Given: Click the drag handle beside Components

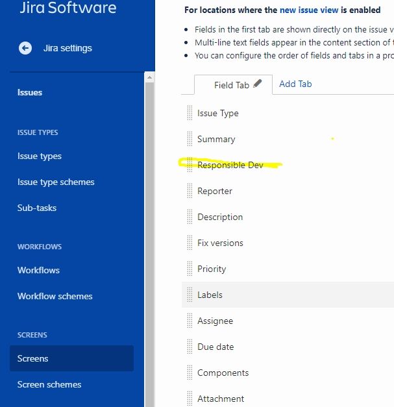Looking at the screenshot, I should 190,373.
